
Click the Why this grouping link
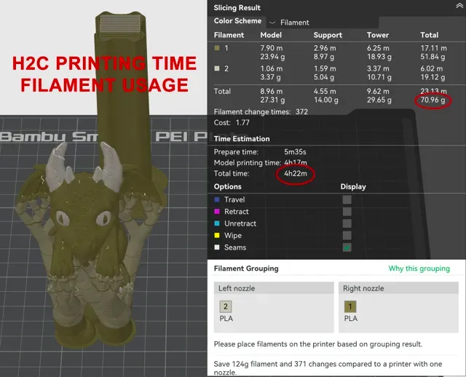pos(419,269)
